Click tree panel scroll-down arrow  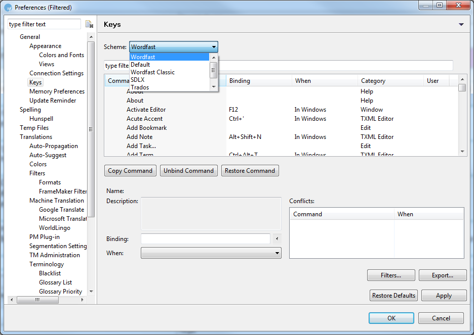pyautogui.click(x=91, y=291)
